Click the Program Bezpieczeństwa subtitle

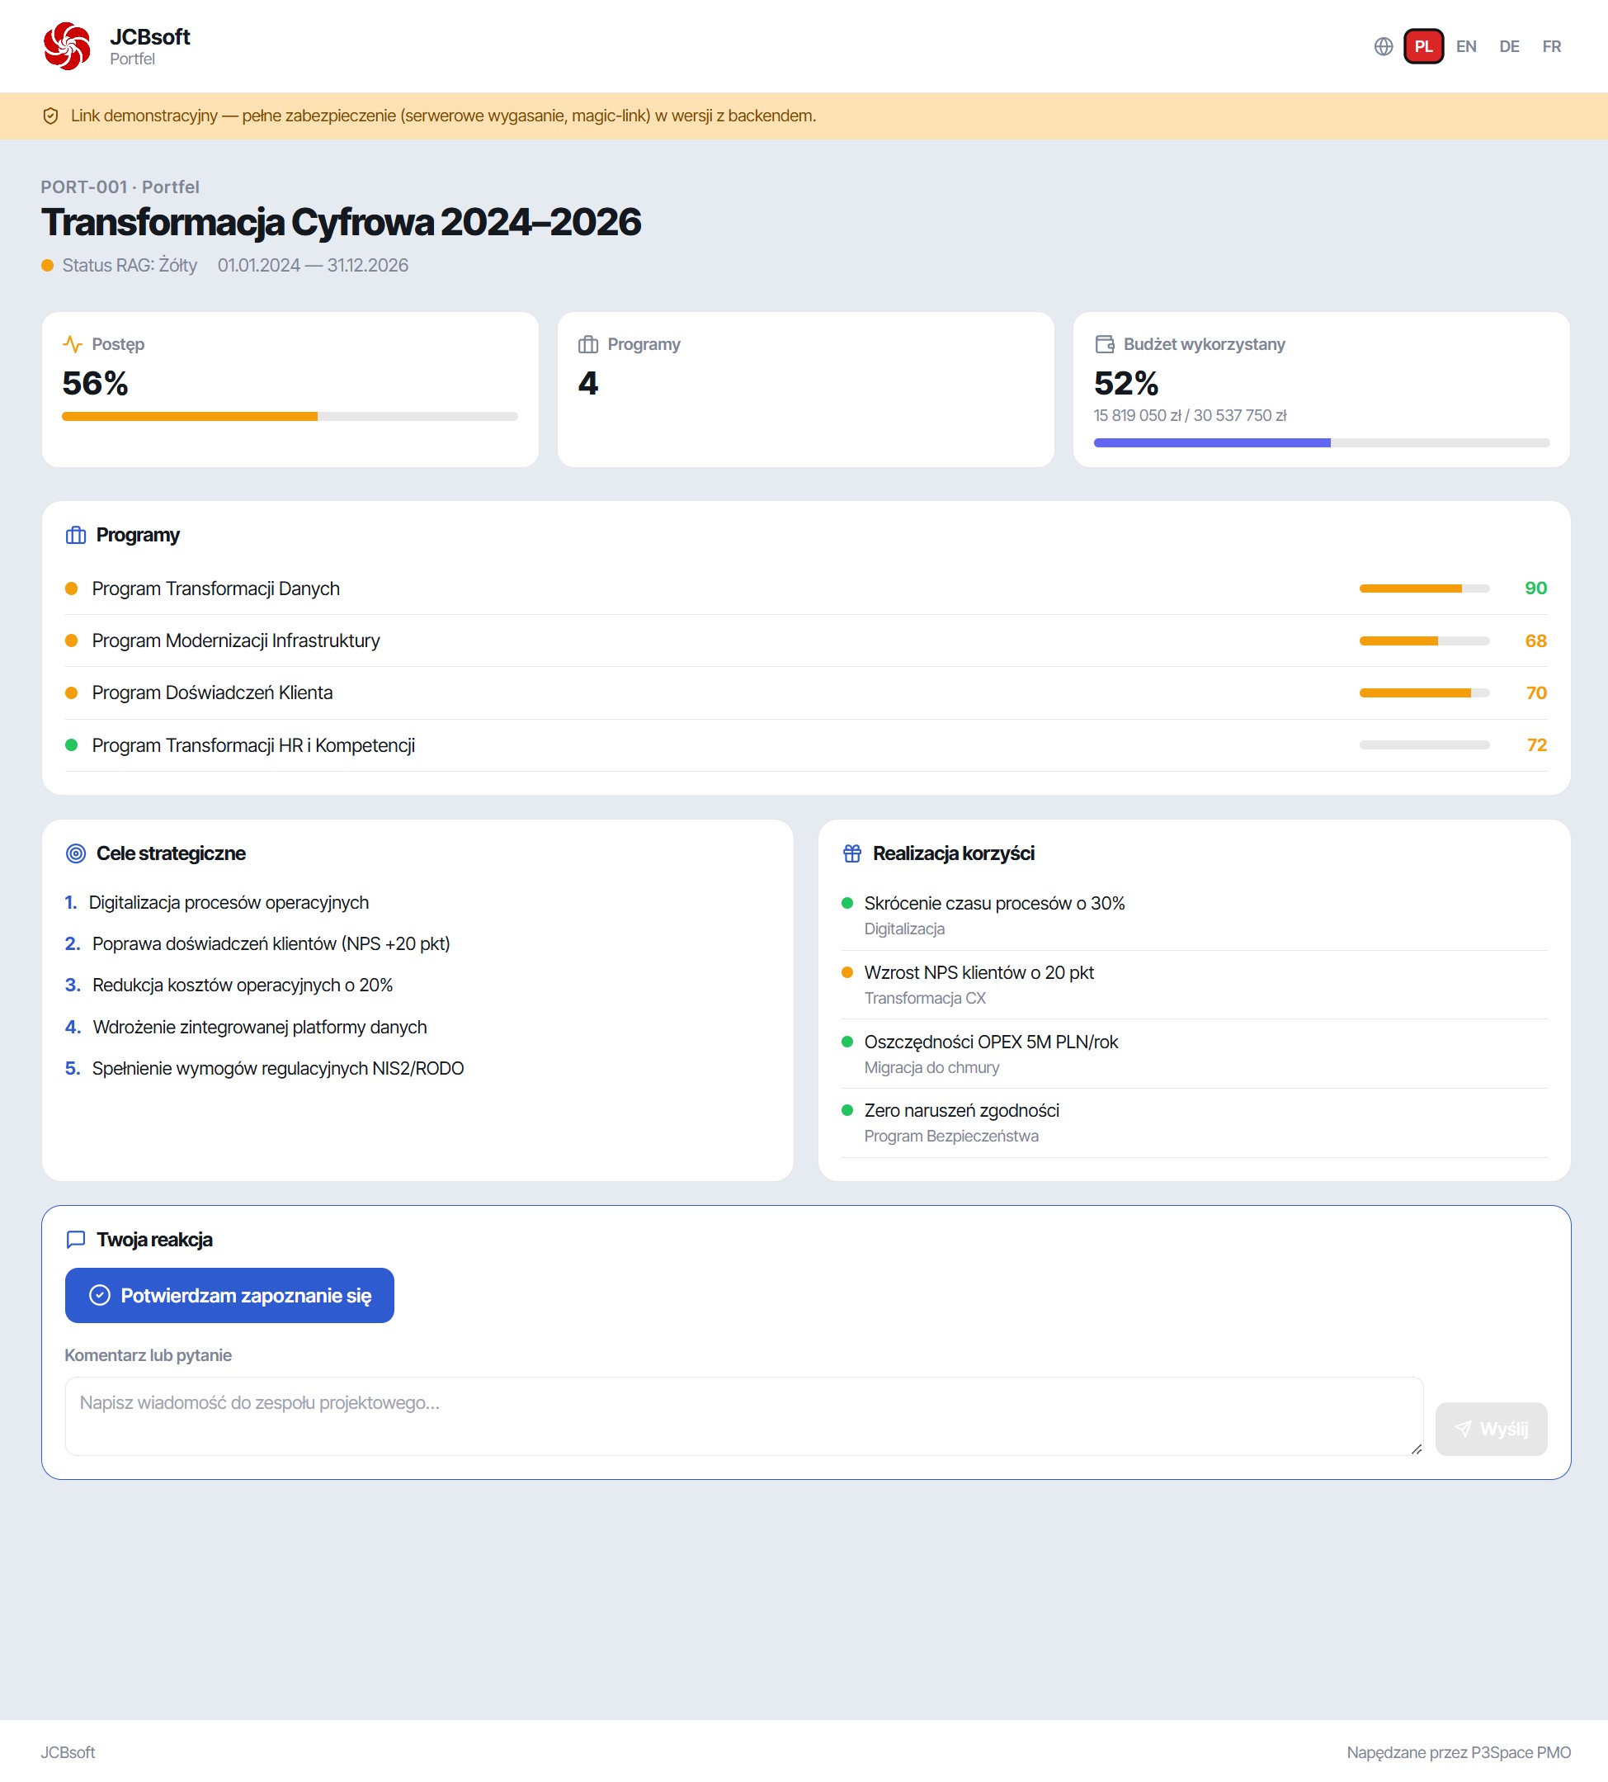click(950, 1136)
